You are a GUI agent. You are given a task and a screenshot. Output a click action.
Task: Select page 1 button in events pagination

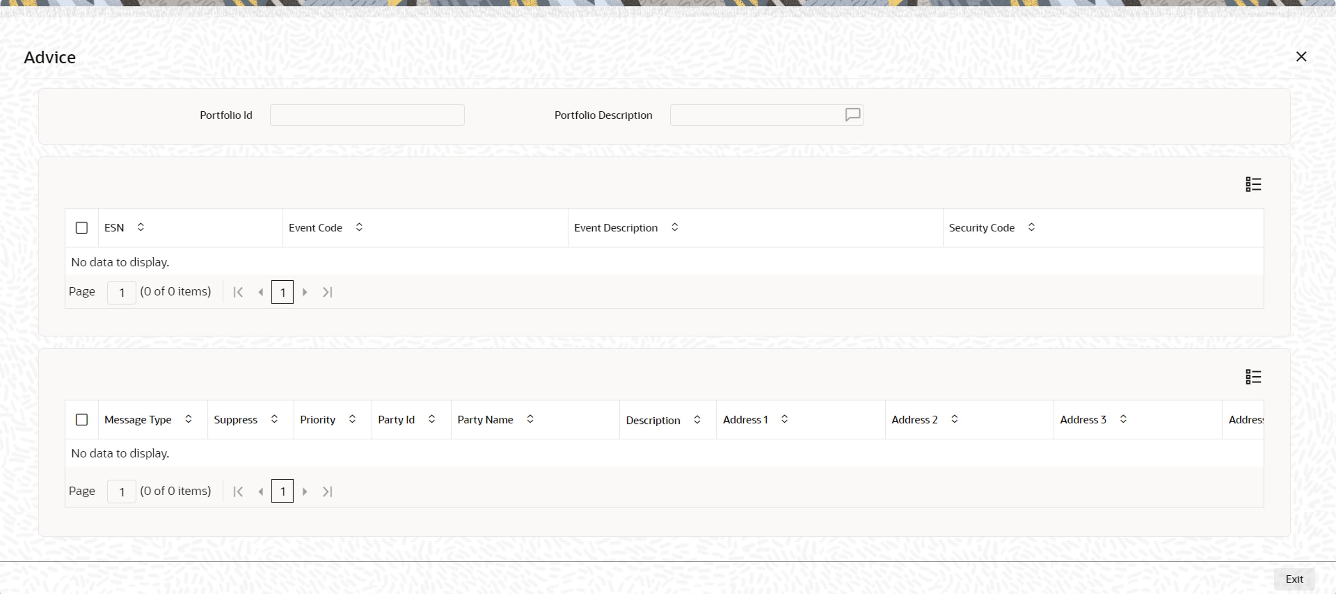coord(282,292)
